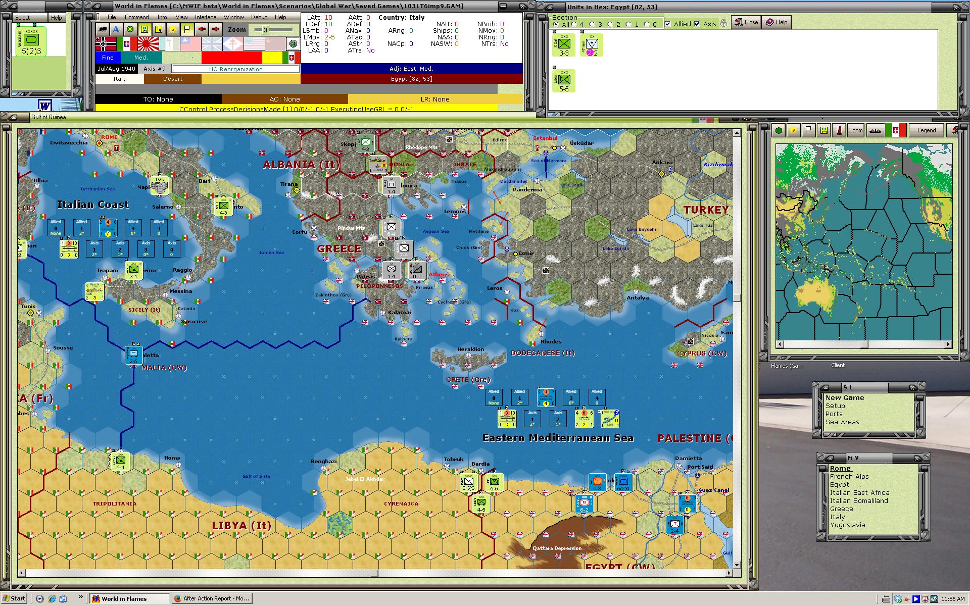970x606 pixels.
Task: Select the All section radio button
Action: [x=556, y=24]
